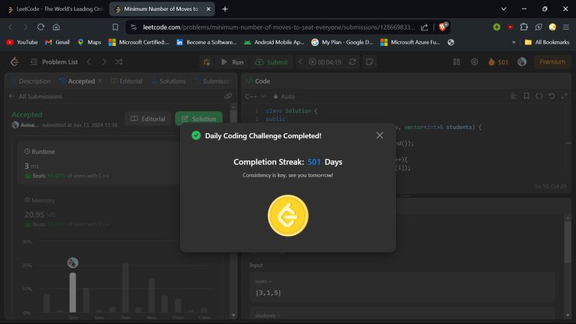The height and width of the screenshot is (324, 576).
Task: Reload the page
Action: pyautogui.click(x=41, y=27)
